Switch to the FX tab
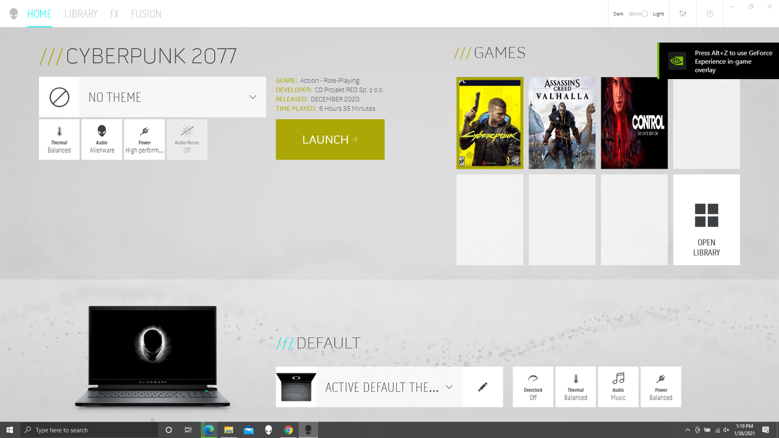The image size is (779, 438). click(x=114, y=13)
